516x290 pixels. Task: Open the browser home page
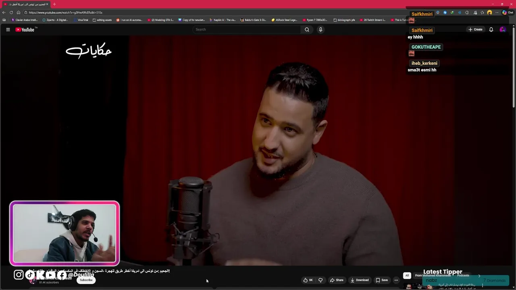[x=18, y=12]
